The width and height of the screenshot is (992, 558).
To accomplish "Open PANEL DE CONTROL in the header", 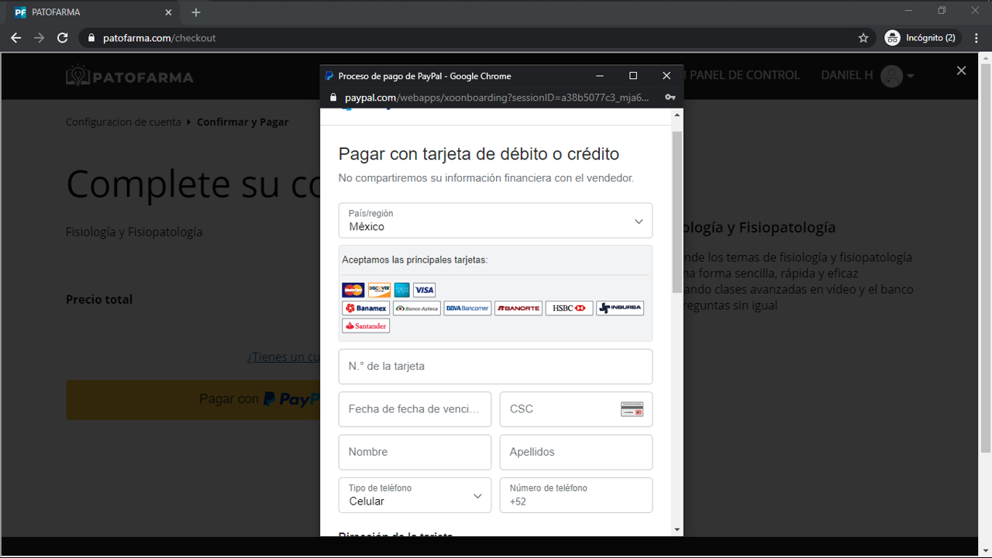I will pyautogui.click(x=744, y=75).
